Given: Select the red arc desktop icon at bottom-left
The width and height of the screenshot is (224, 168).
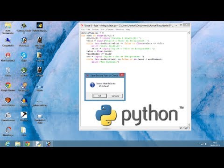Looking at the screenshot, I should [x=8, y=132].
